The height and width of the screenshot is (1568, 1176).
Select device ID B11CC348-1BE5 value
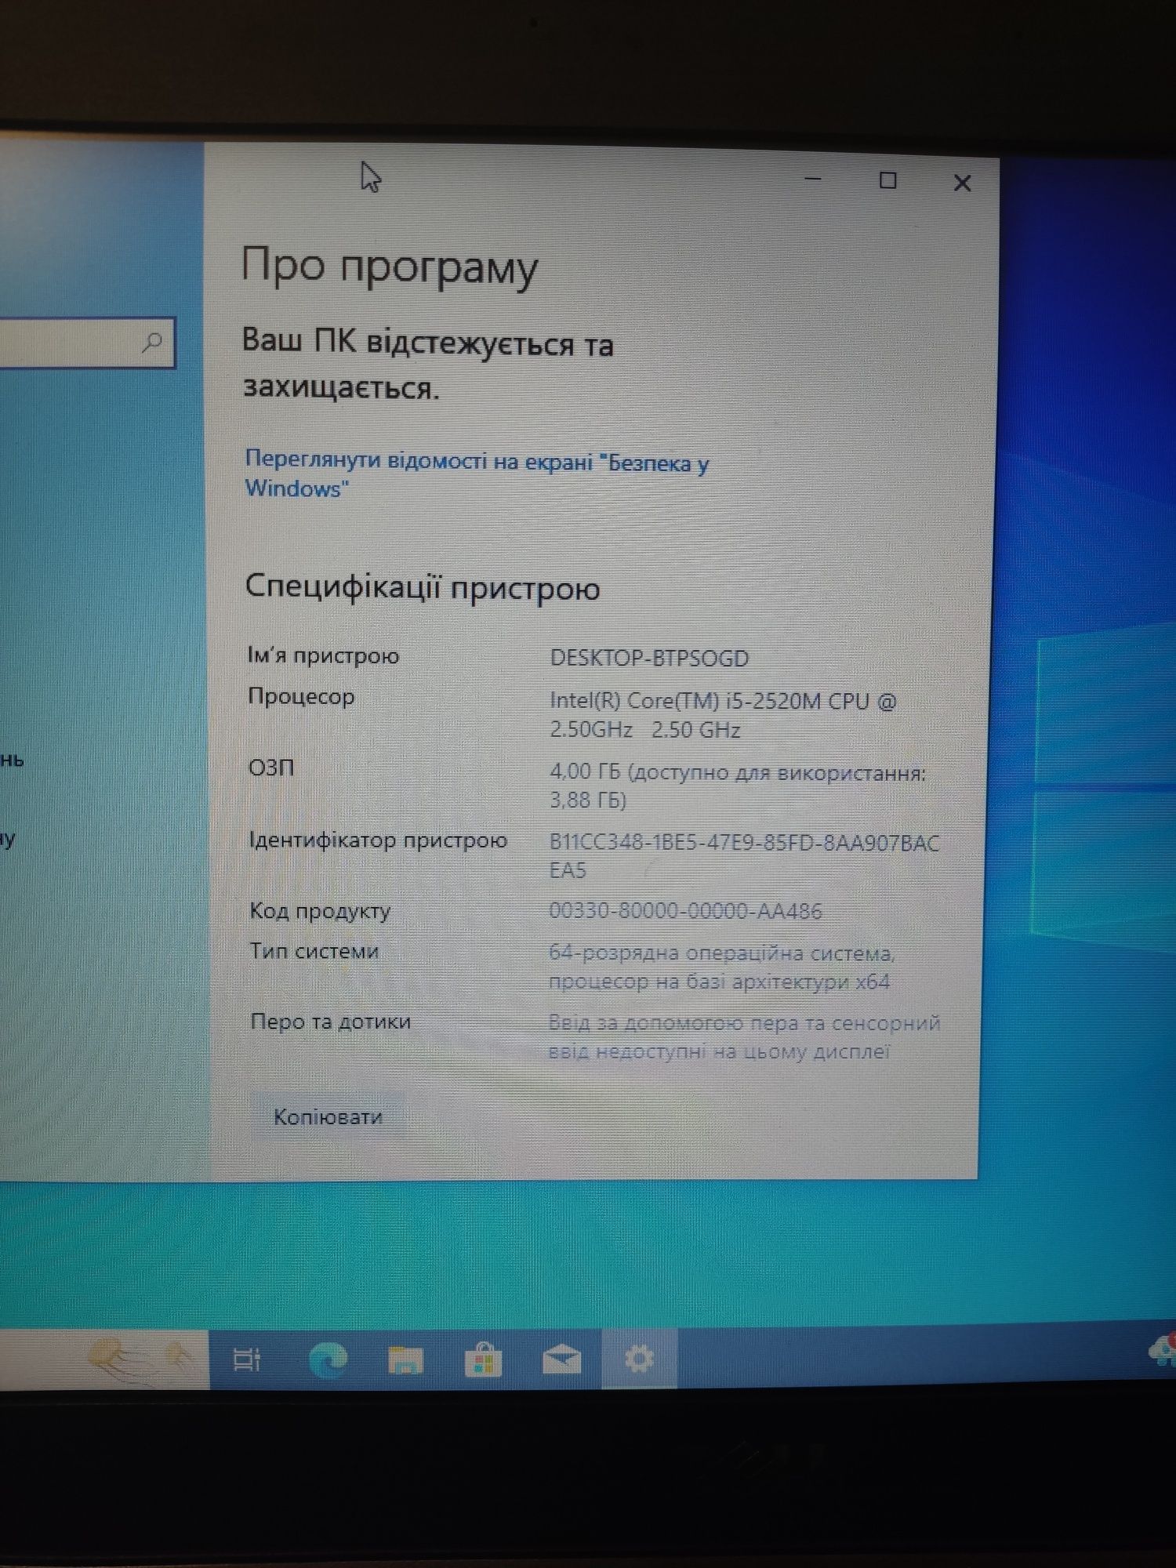pyautogui.click(x=744, y=856)
